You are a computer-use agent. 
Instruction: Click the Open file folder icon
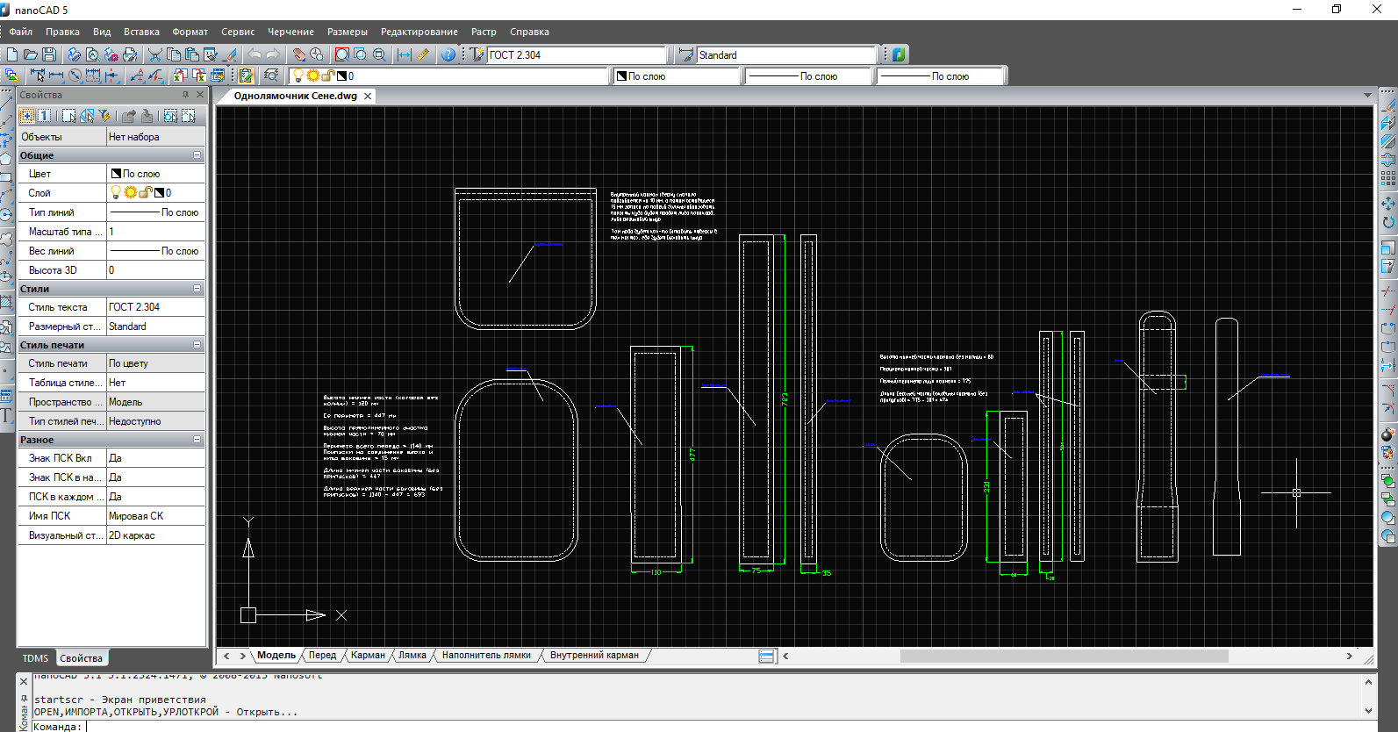pyautogui.click(x=31, y=54)
